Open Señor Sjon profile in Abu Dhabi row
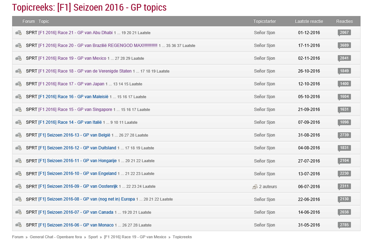The height and width of the screenshot is (245, 373). pos(265,33)
